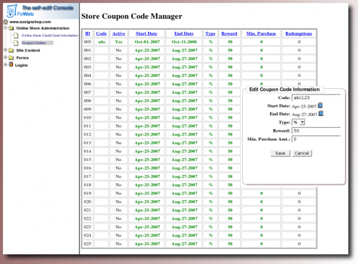This screenshot has height=264, width=358.
Task: Sort table by Type column header
Action: click(210, 34)
